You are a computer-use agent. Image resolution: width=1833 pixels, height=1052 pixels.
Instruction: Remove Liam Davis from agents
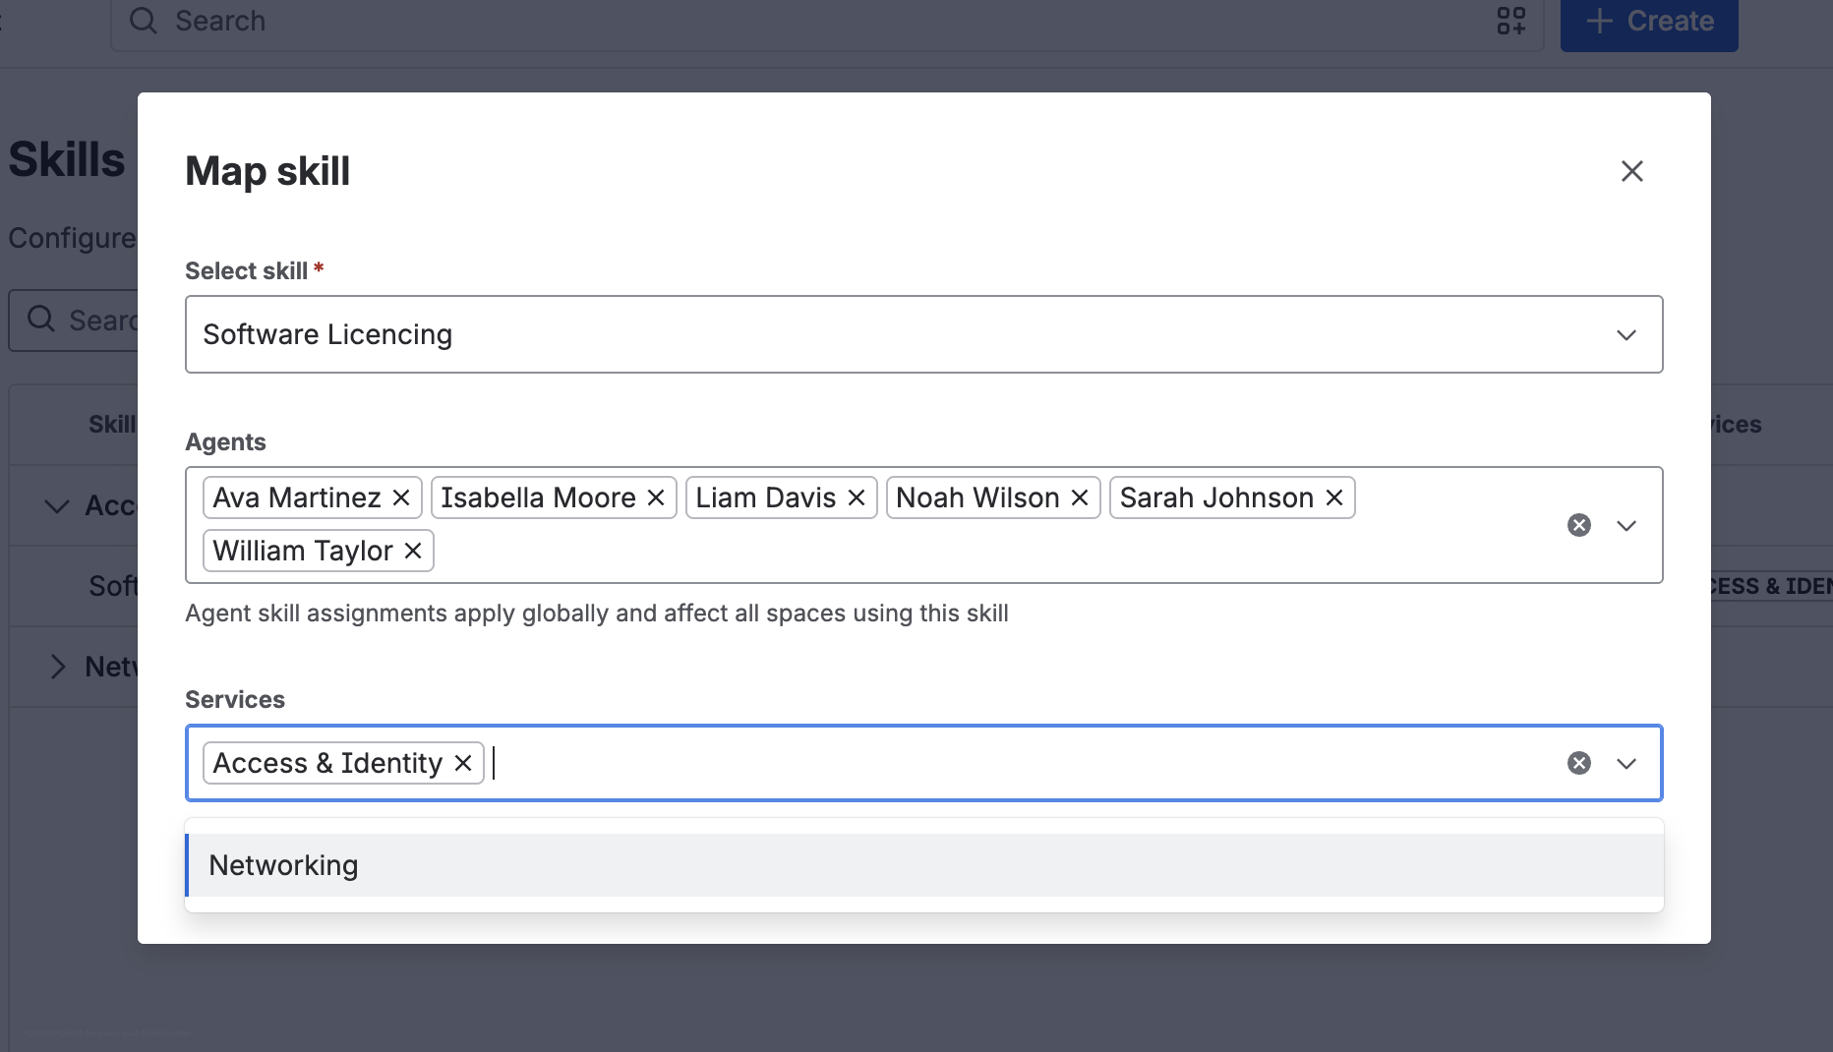pos(857,497)
